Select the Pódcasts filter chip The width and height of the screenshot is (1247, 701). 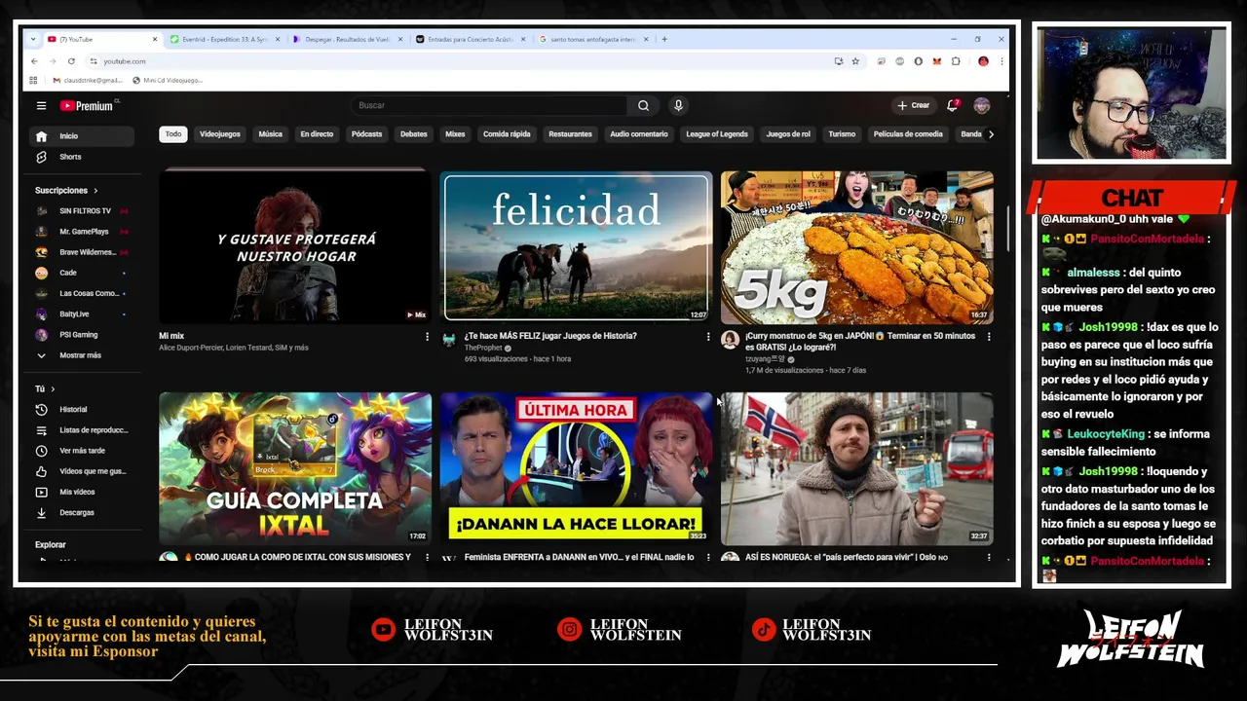(366, 134)
